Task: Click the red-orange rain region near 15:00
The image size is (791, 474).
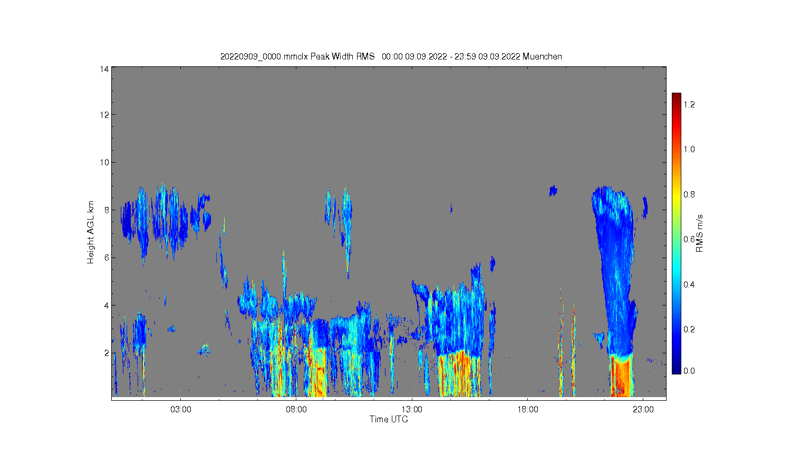Action: point(459,374)
